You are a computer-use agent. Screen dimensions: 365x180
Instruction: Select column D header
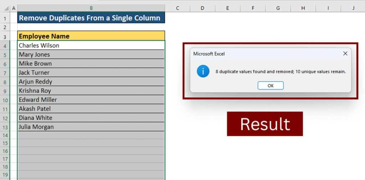click(202, 8)
